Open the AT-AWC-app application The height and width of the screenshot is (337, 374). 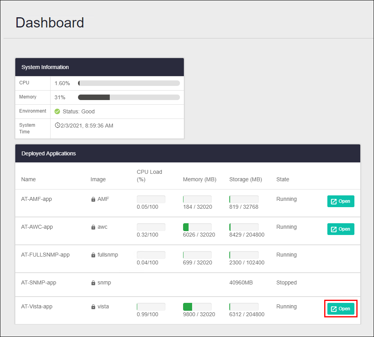(341, 229)
